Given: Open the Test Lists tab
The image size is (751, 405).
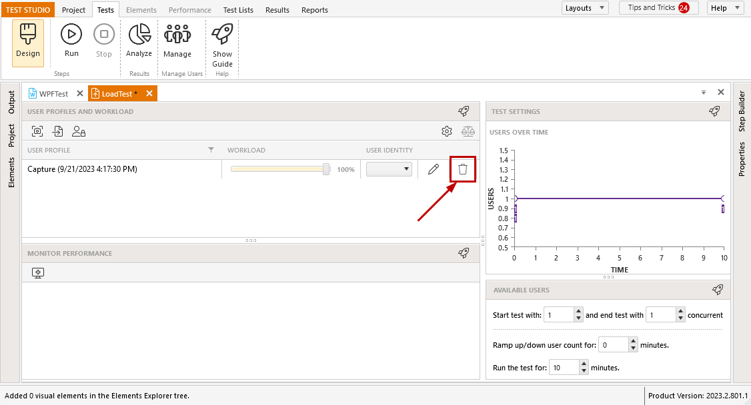Looking at the screenshot, I should coord(238,9).
